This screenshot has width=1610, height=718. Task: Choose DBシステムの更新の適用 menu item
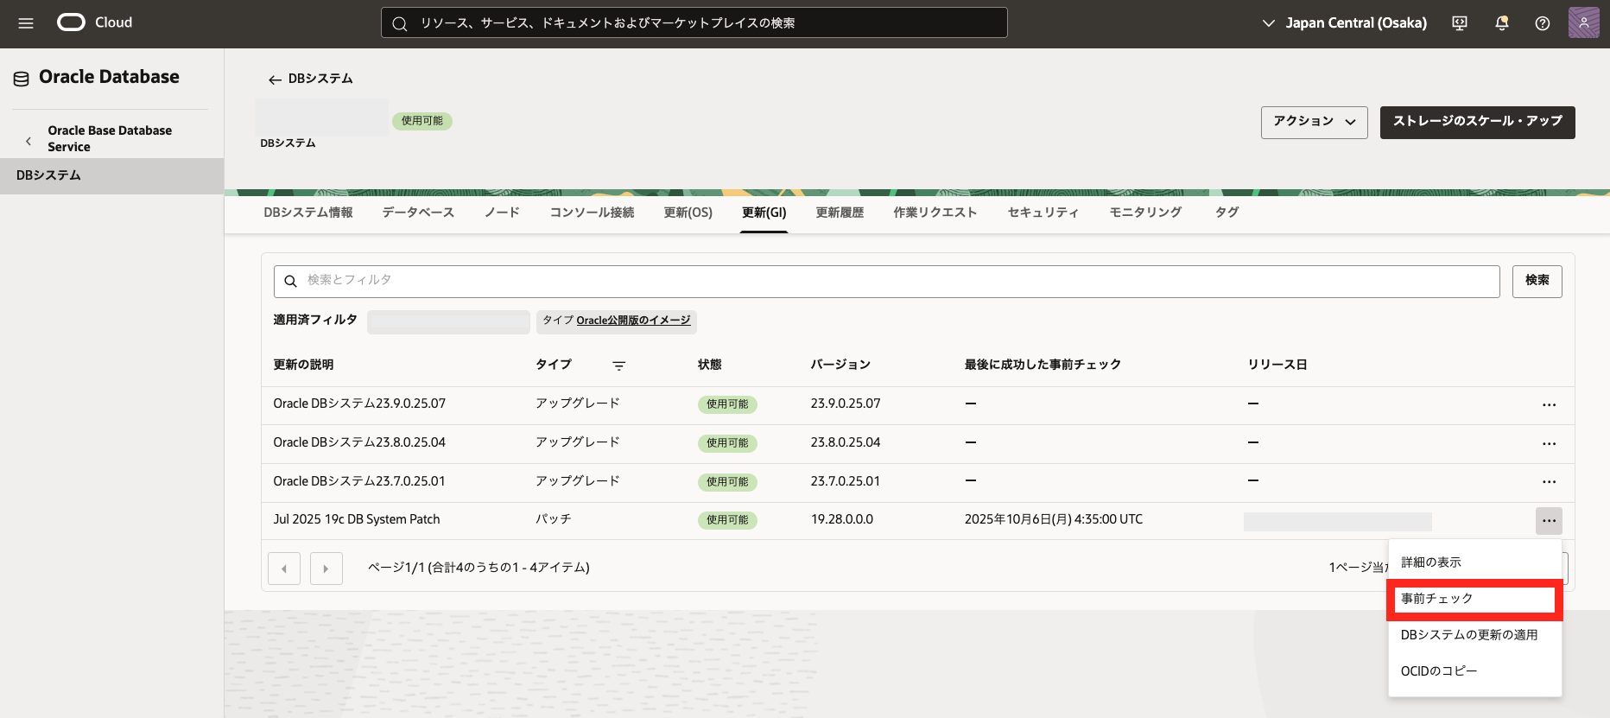[1468, 635]
